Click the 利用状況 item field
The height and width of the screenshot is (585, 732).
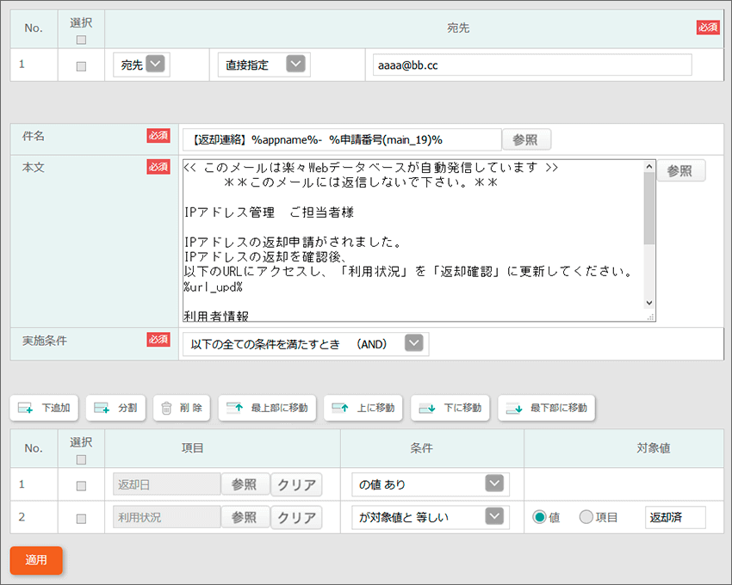[167, 517]
